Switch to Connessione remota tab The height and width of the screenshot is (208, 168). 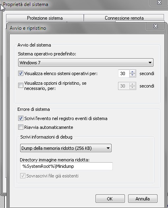tap(124, 18)
